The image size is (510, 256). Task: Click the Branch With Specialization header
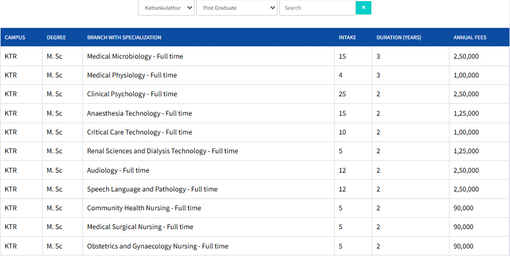124,38
